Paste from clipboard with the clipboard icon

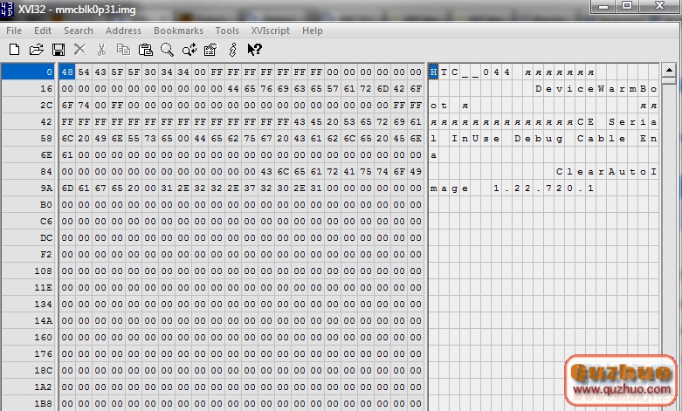pyautogui.click(x=145, y=50)
